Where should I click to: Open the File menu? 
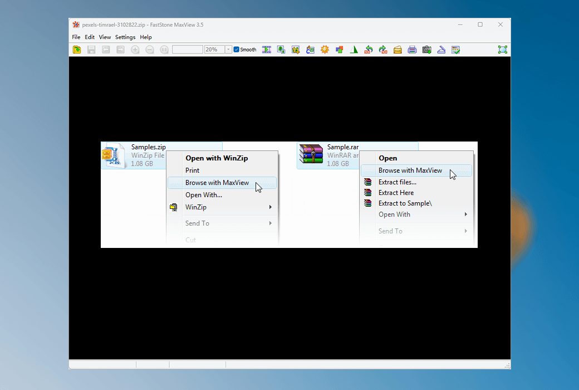point(76,37)
